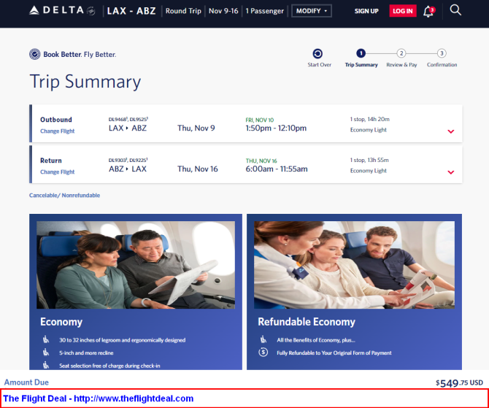Click the Start Over circular arrow icon
489x408 pixels.
[317, 54]
